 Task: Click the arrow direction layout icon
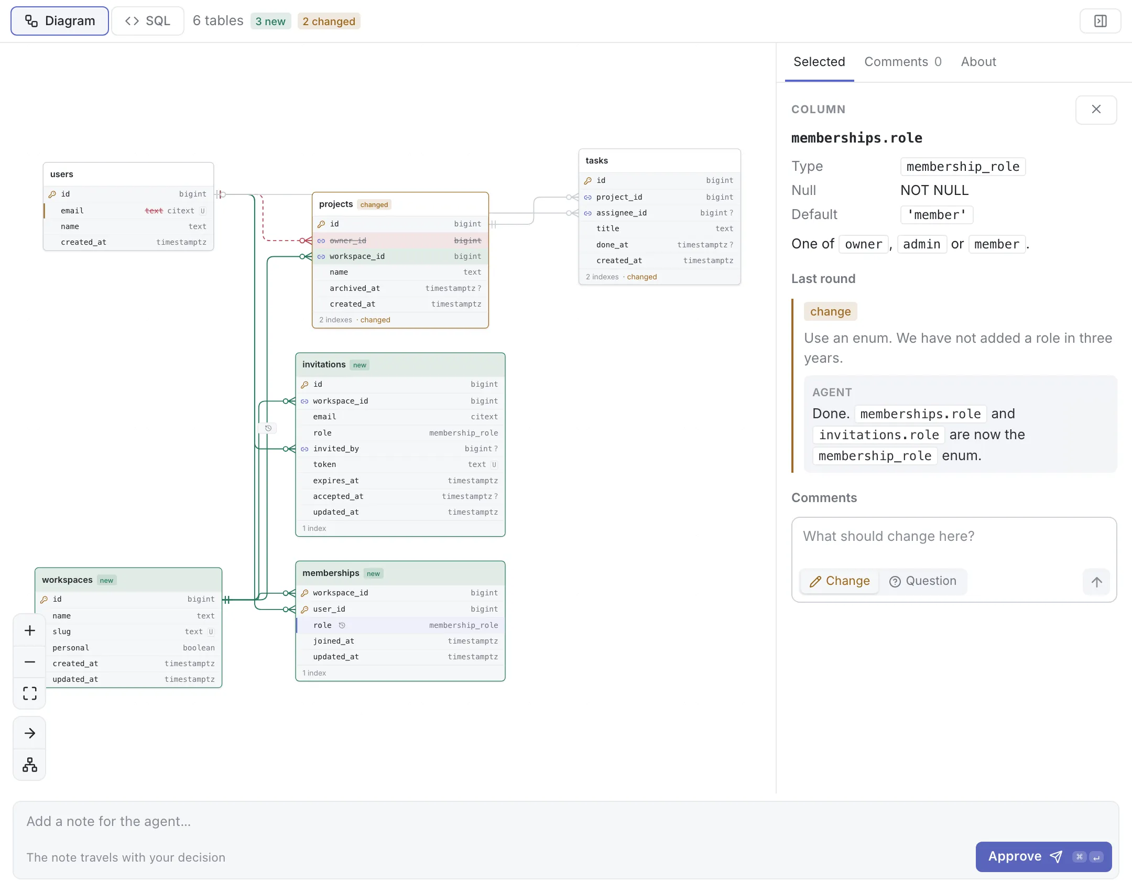[x=30, y=733]
